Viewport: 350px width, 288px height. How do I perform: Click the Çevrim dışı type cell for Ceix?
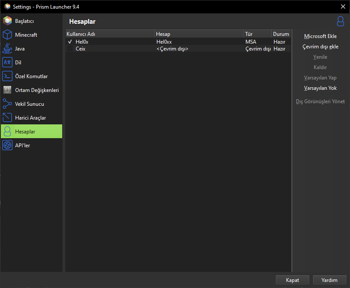coord(258,49)
